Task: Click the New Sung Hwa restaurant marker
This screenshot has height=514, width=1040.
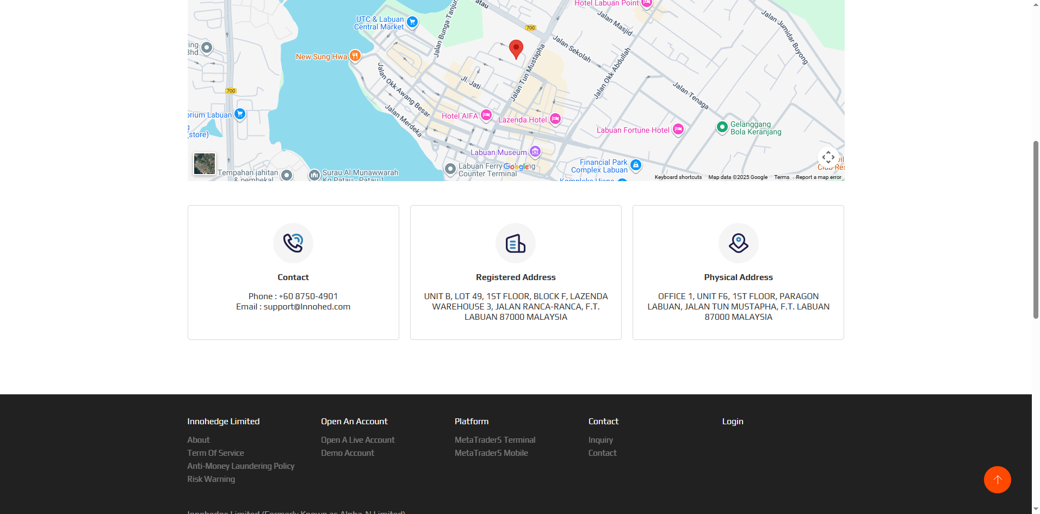Action: 355,55
